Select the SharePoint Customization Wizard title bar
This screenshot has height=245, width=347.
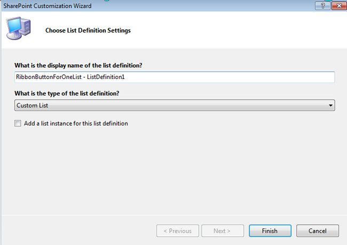(x=155, y=6)
